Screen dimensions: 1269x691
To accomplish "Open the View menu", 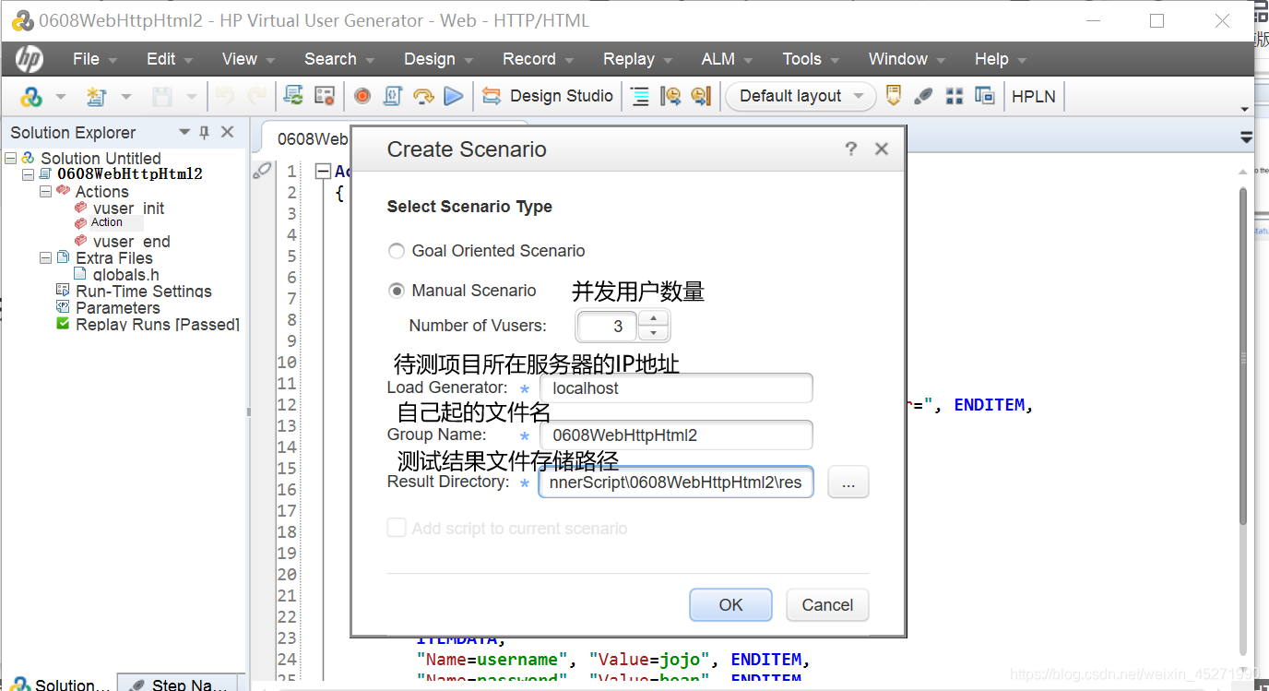I will (x=248, y=59).
